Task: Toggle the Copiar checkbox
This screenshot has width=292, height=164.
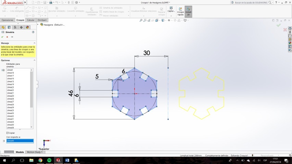Action: [x=8, y=133]
